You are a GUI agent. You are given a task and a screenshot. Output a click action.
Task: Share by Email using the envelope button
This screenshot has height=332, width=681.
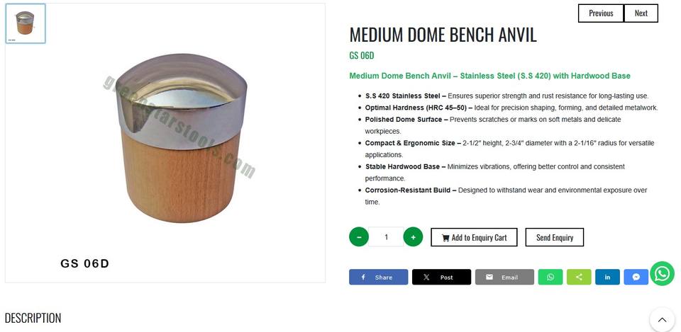coord(504,277)
